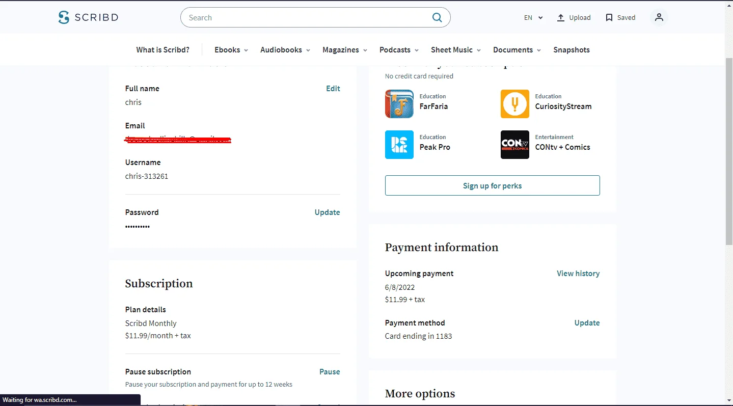Click the CuriosityStream perk name

563,106
